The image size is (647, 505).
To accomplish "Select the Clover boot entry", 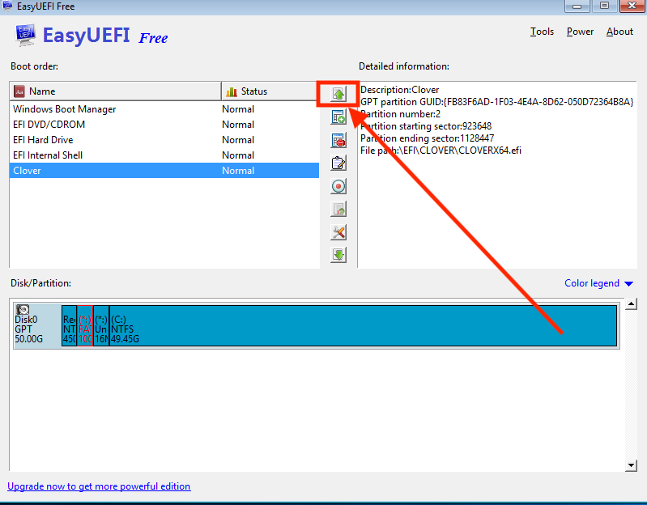I will click(x=164, y=171).
